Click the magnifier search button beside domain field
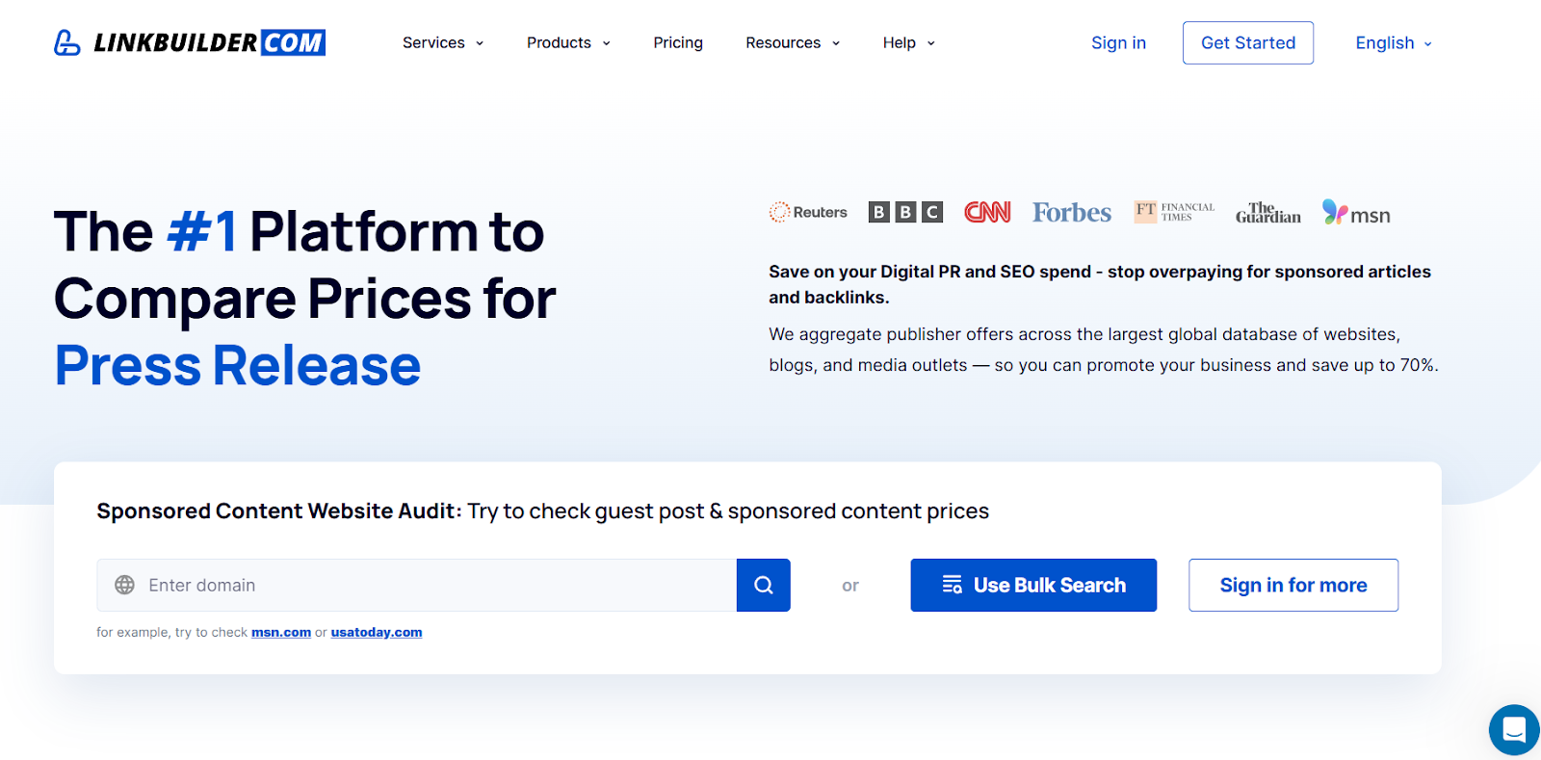 764,585
